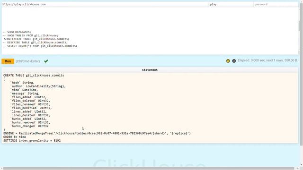
Task: Click the 'CREATE TABLE git_clickhouse.commits' result line
Action: pyautogui.click(x=34, y=76)
